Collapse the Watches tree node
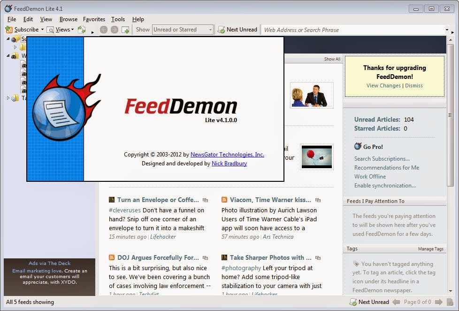The image size is (459, 311). click(8, 56)
